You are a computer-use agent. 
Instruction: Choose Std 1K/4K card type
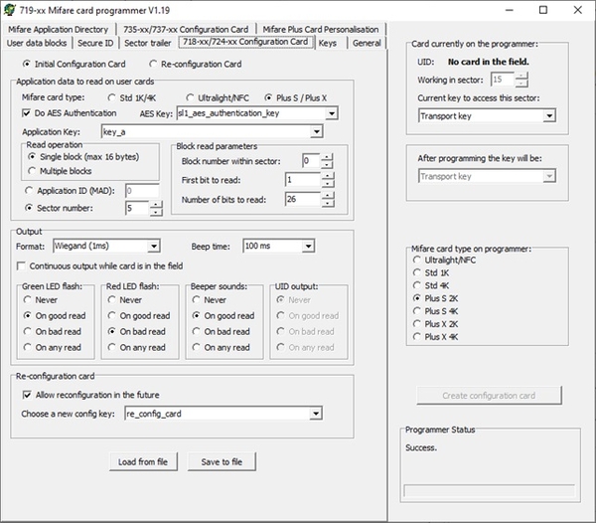(131, 98)
